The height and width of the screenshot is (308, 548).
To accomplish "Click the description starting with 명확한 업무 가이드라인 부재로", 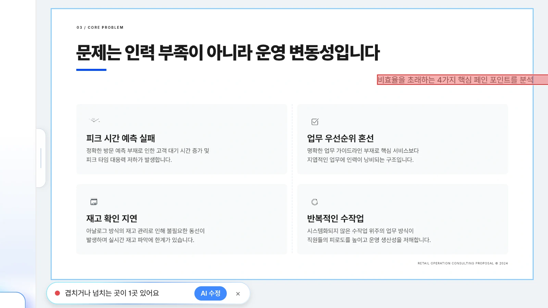I will tap(363, 155).
